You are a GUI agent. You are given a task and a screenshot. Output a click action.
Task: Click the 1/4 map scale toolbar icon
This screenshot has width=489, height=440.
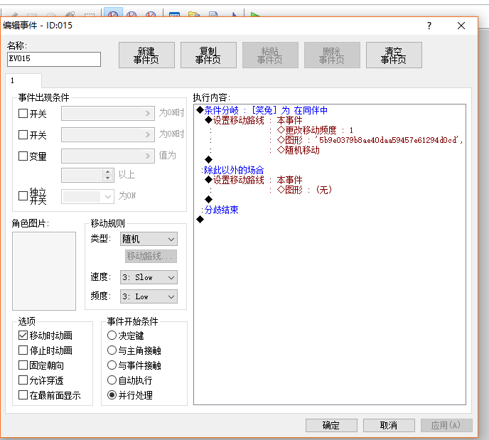[x=151, y=14]
